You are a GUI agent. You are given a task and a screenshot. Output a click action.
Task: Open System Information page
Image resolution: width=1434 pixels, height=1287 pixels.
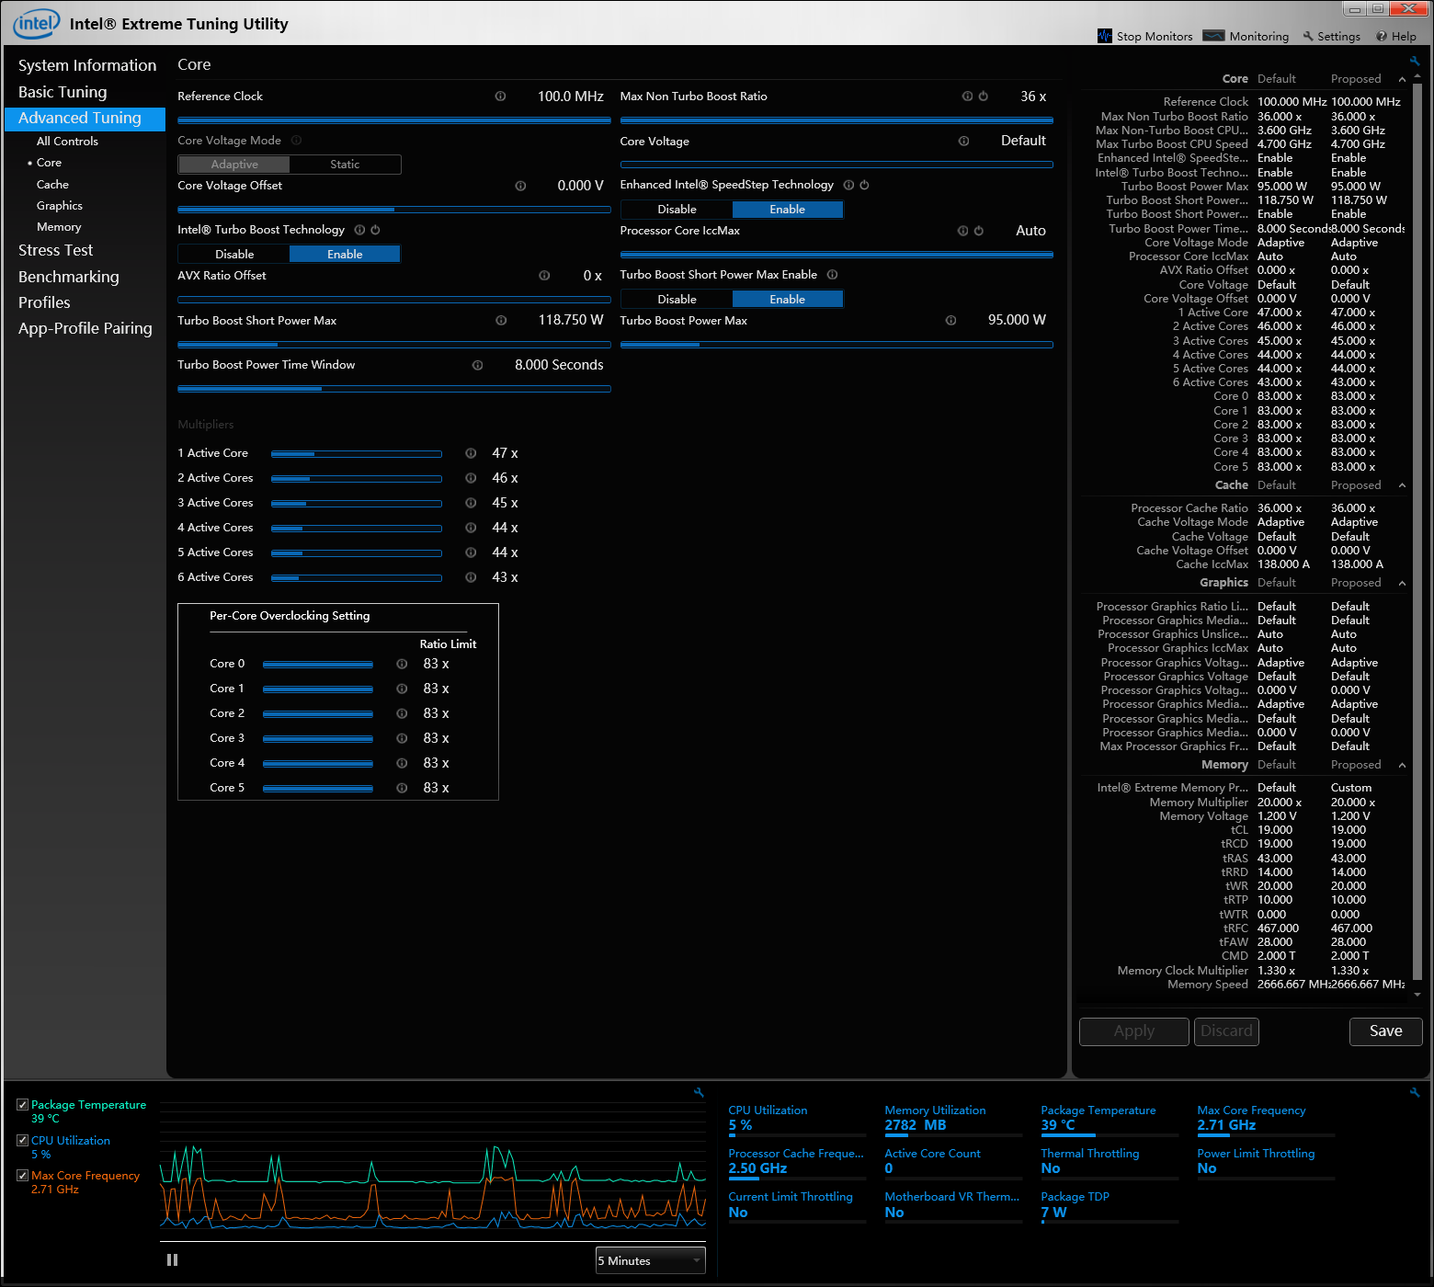click(87, 65)
